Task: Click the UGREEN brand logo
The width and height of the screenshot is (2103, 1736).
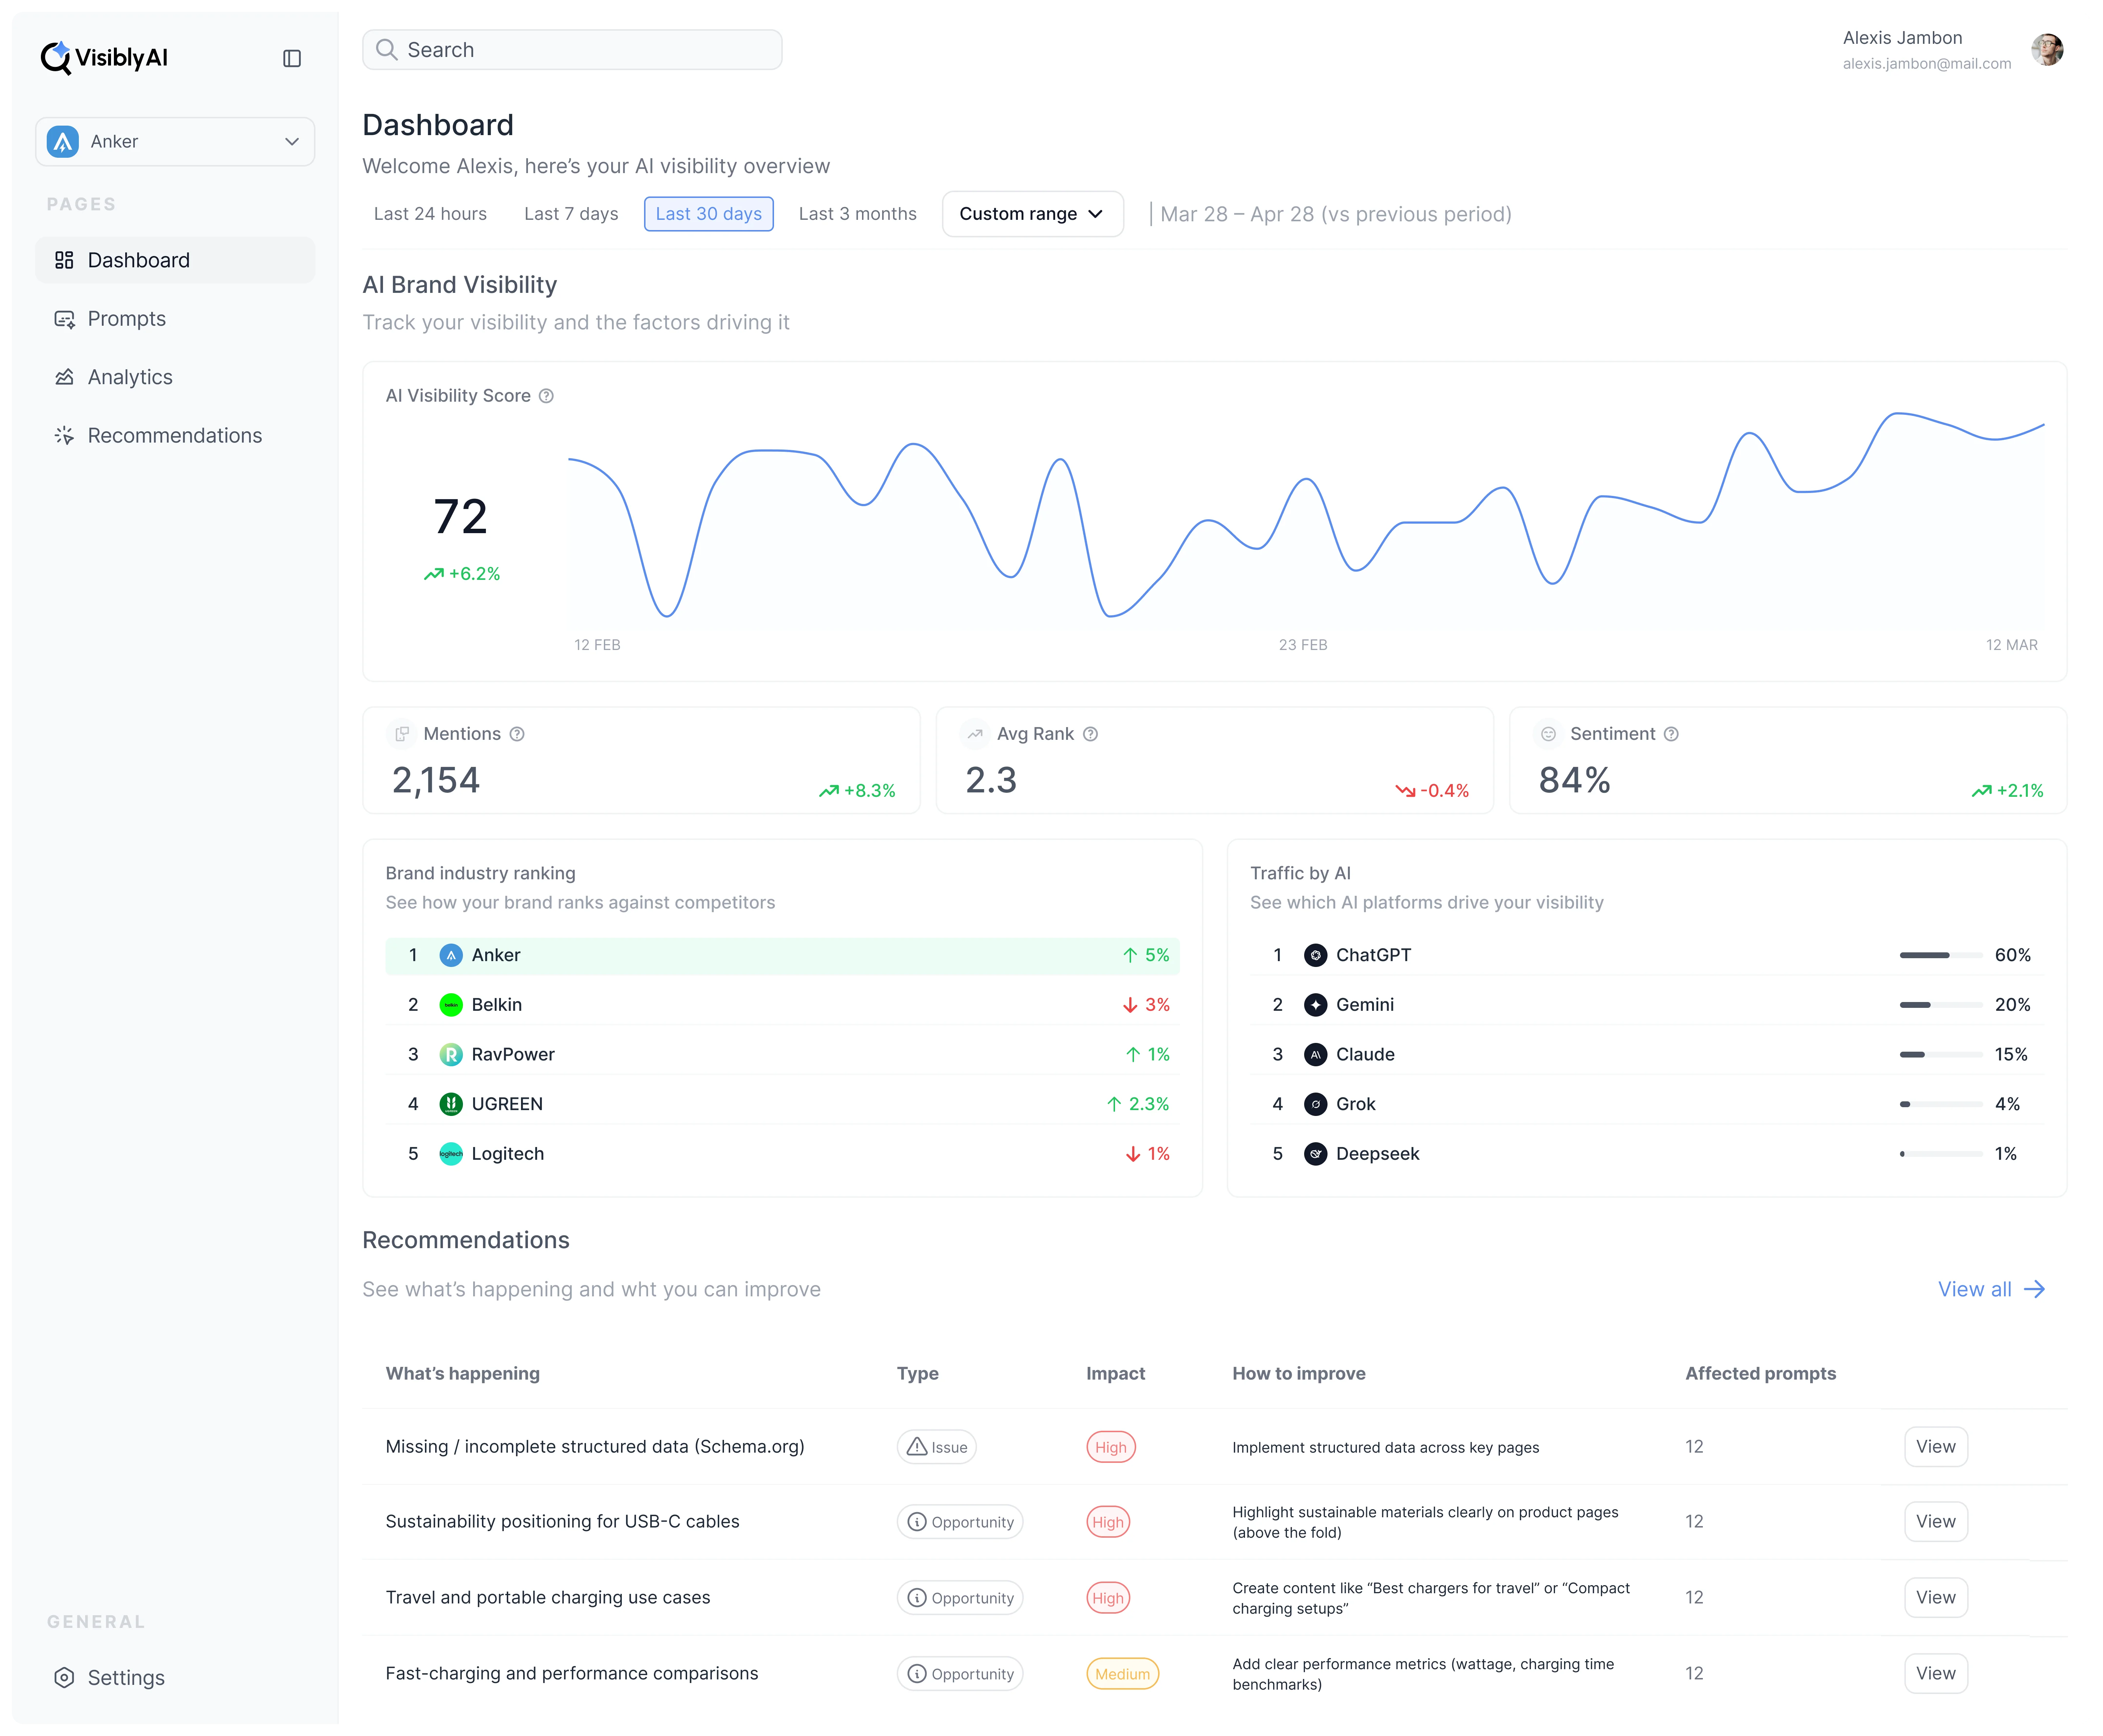Action: pos(451,1104)
